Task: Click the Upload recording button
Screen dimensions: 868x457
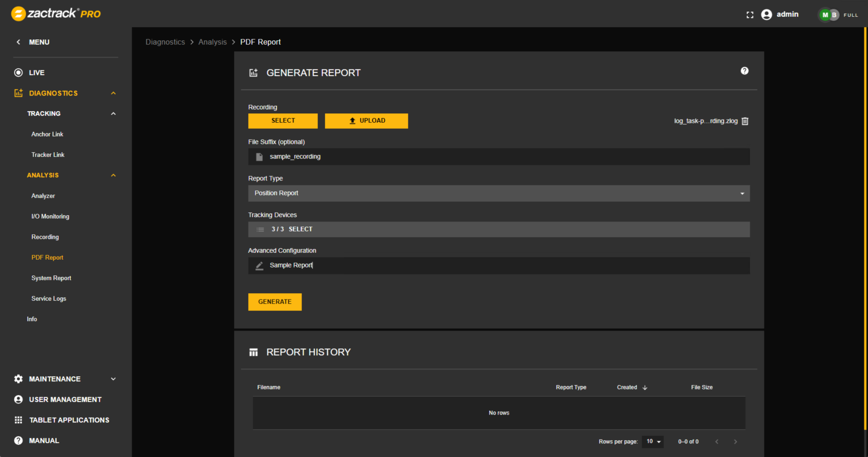Action: pos(366,121)
